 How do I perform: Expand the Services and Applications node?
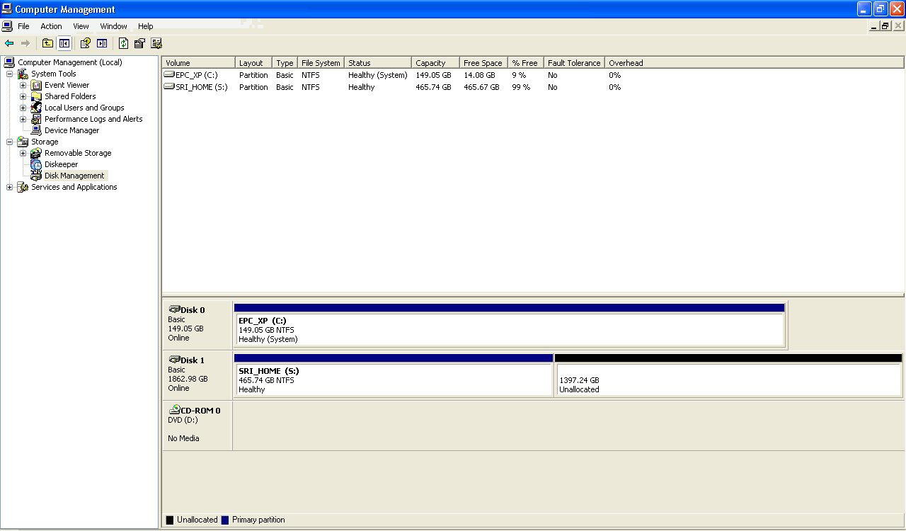tap(9, 187)
